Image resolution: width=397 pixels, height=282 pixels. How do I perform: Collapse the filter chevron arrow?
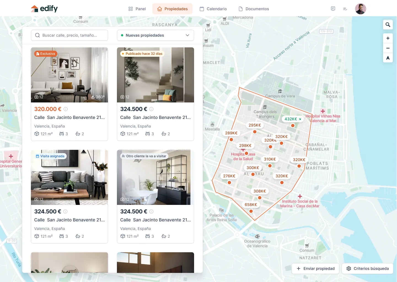(187, 35)
